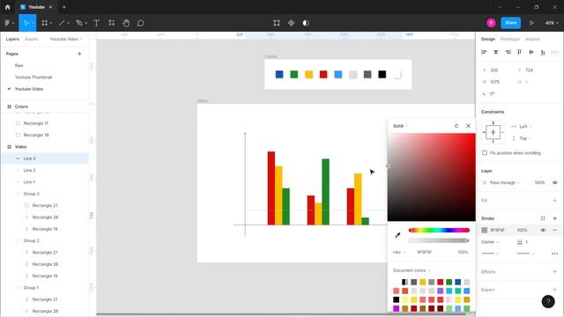Viewport: 564px width, 317px height.
Task: Open the Youtube Thumbnail page
Action: [33, 77]
